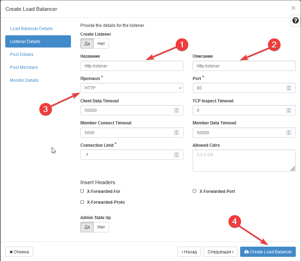The image size is (301, 261).
Task: Cancel with the Отмена button
Action: (x=19, y=252)
